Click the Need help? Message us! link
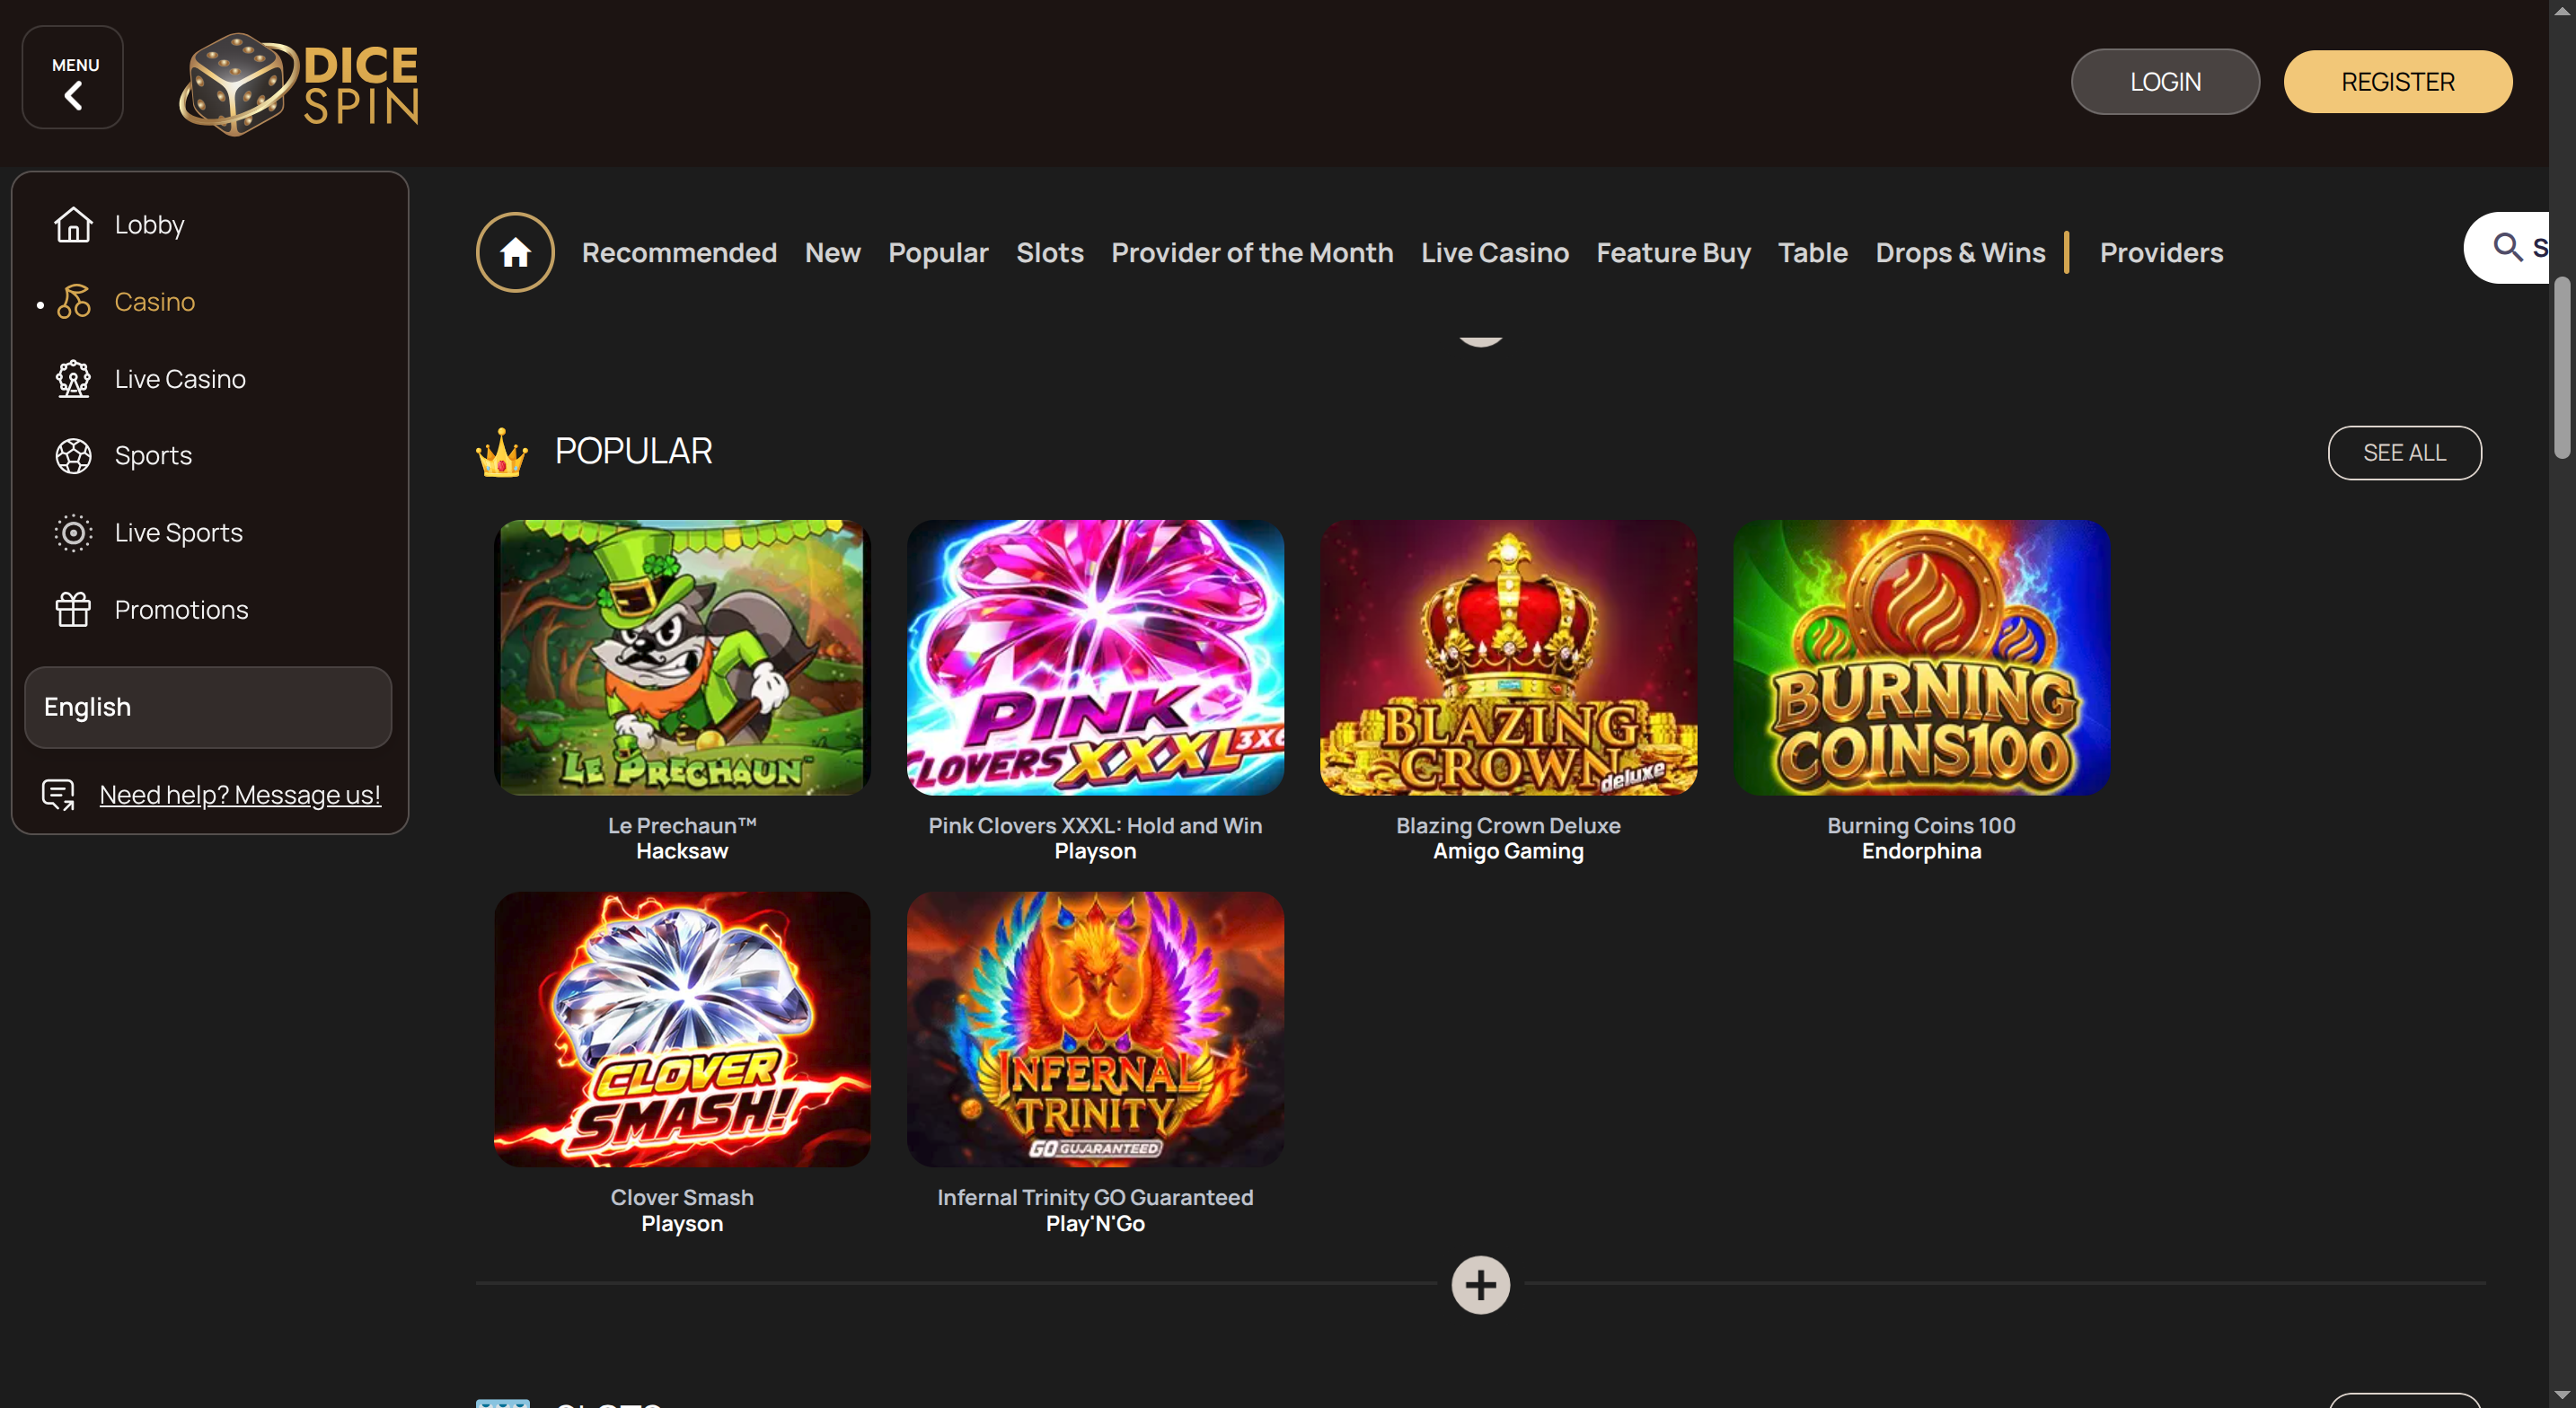Viewport: 2576px width, 1408px height. (240, 795)
